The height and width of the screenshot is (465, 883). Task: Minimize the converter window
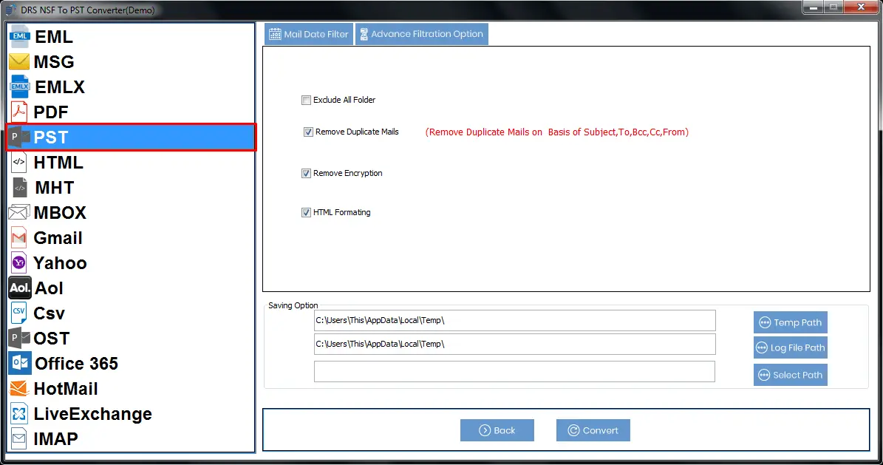813,7
